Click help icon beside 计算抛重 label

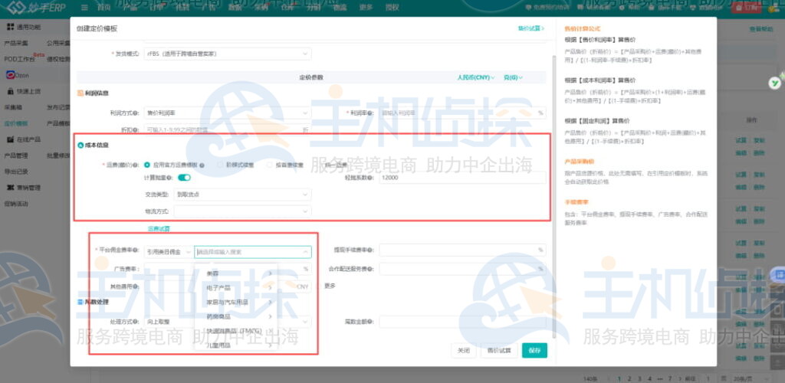point(170,178)
